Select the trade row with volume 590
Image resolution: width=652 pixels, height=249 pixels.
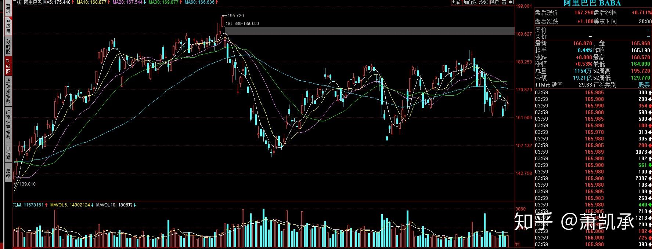click(x=593, y=112)
